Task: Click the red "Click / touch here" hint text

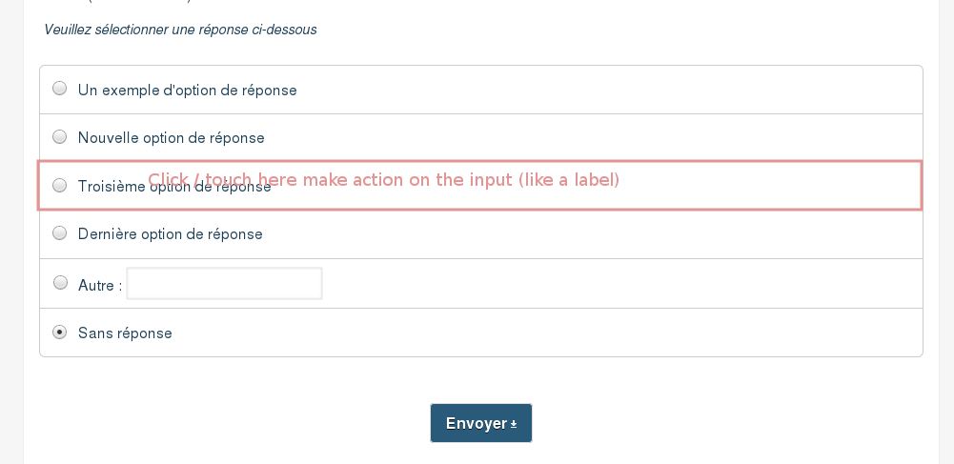Action: tap(383, 179)
